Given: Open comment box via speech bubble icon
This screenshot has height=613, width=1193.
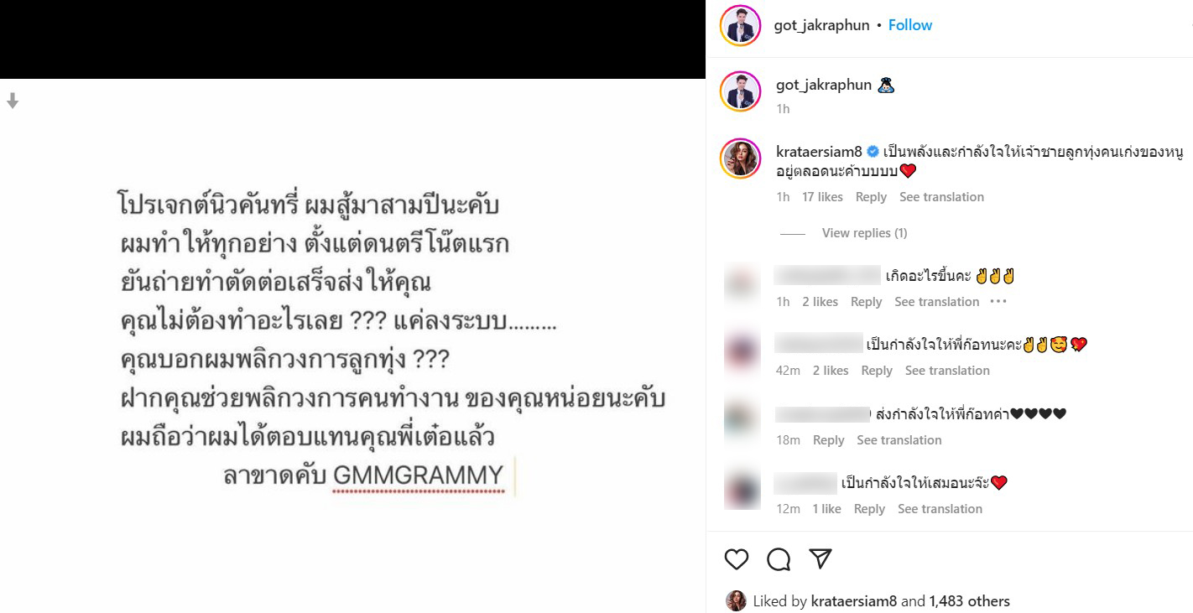Looking at the screenshot, I should pos(779,559).
